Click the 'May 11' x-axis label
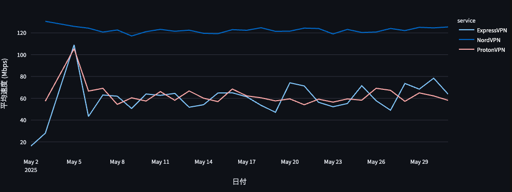The width and height of the screenshot is (512, 192). (160, 162)
